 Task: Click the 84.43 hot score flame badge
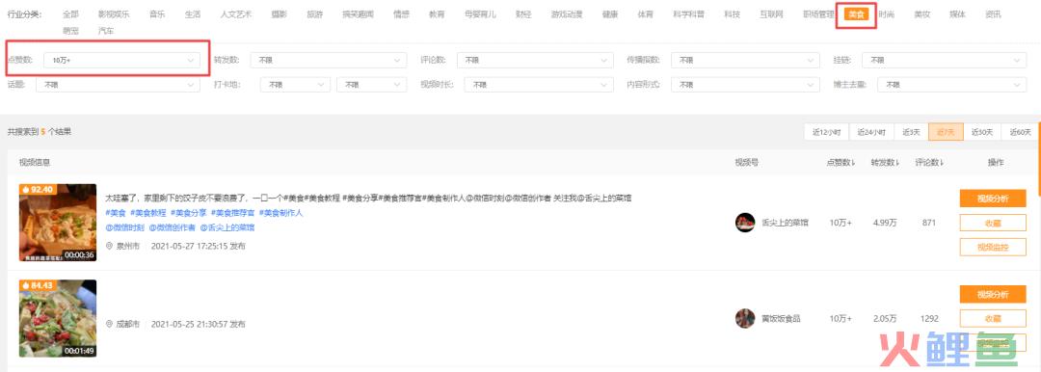38,285
